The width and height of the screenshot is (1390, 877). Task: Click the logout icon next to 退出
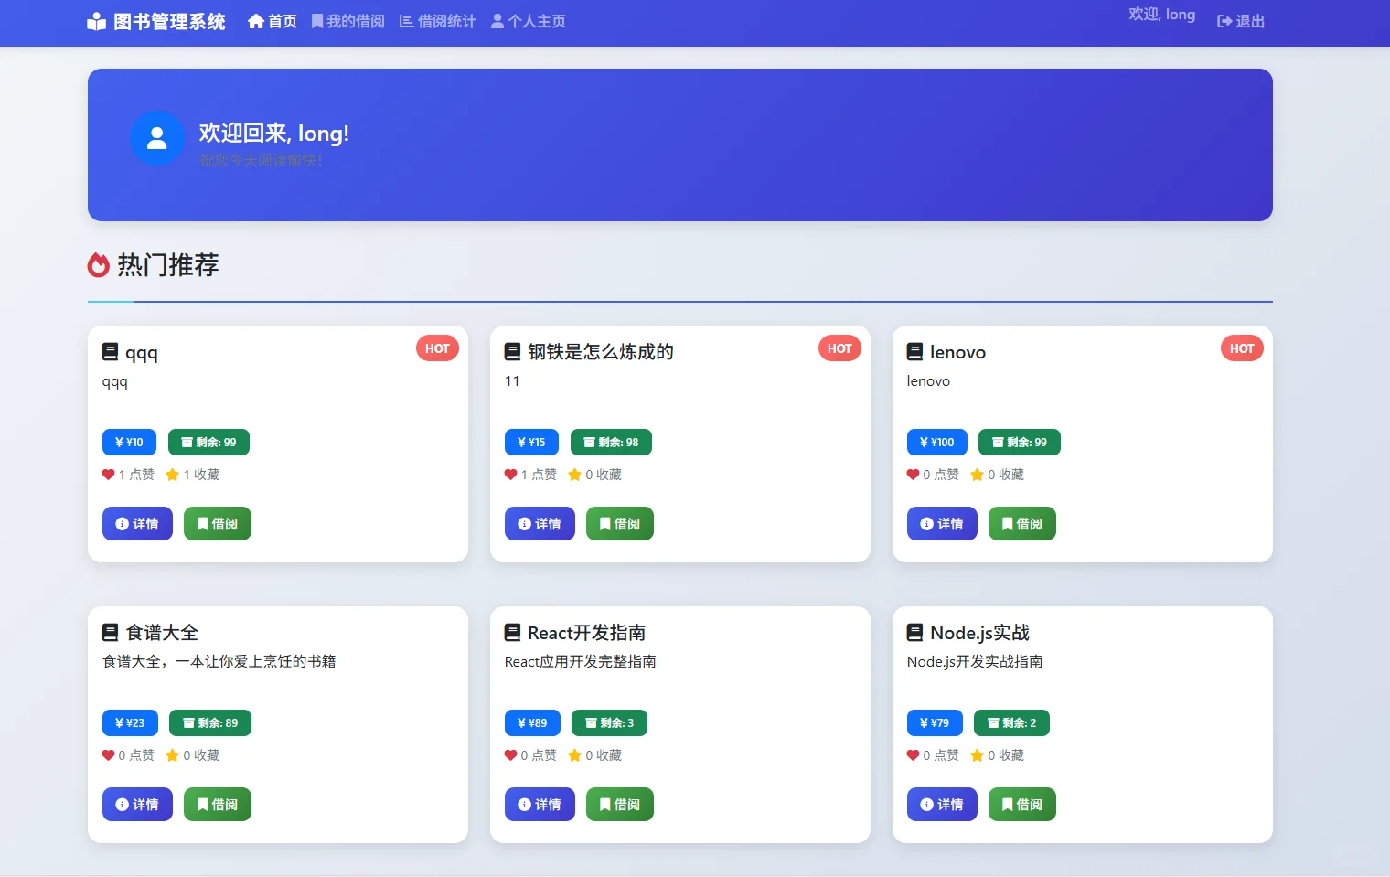click(x=1224, y=20)
